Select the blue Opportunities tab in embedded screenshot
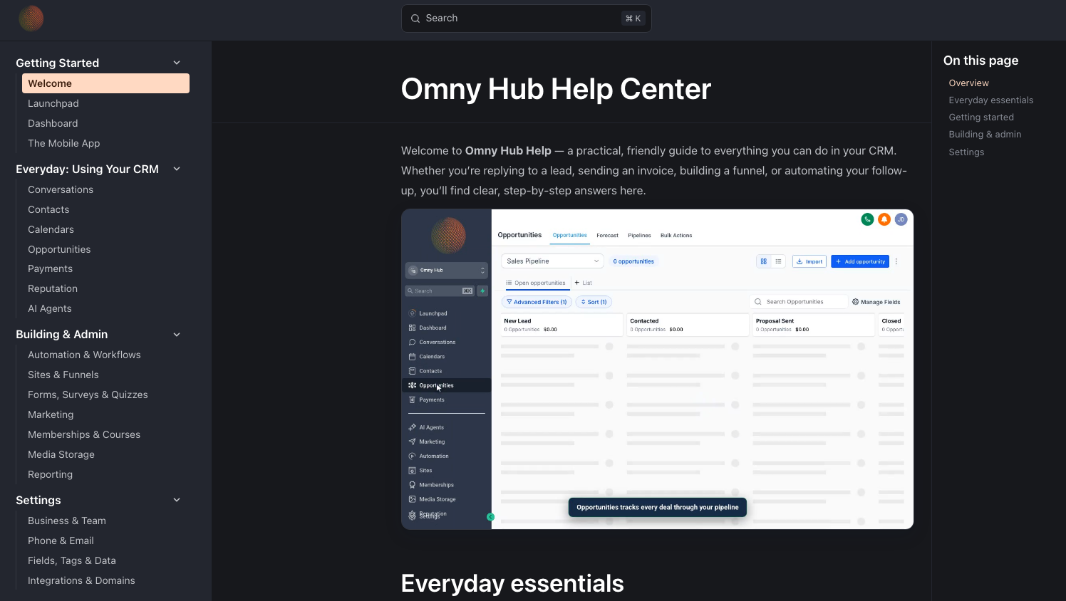Image resolution: width=1066 pixels, height=601 pixels. (570, 235)
